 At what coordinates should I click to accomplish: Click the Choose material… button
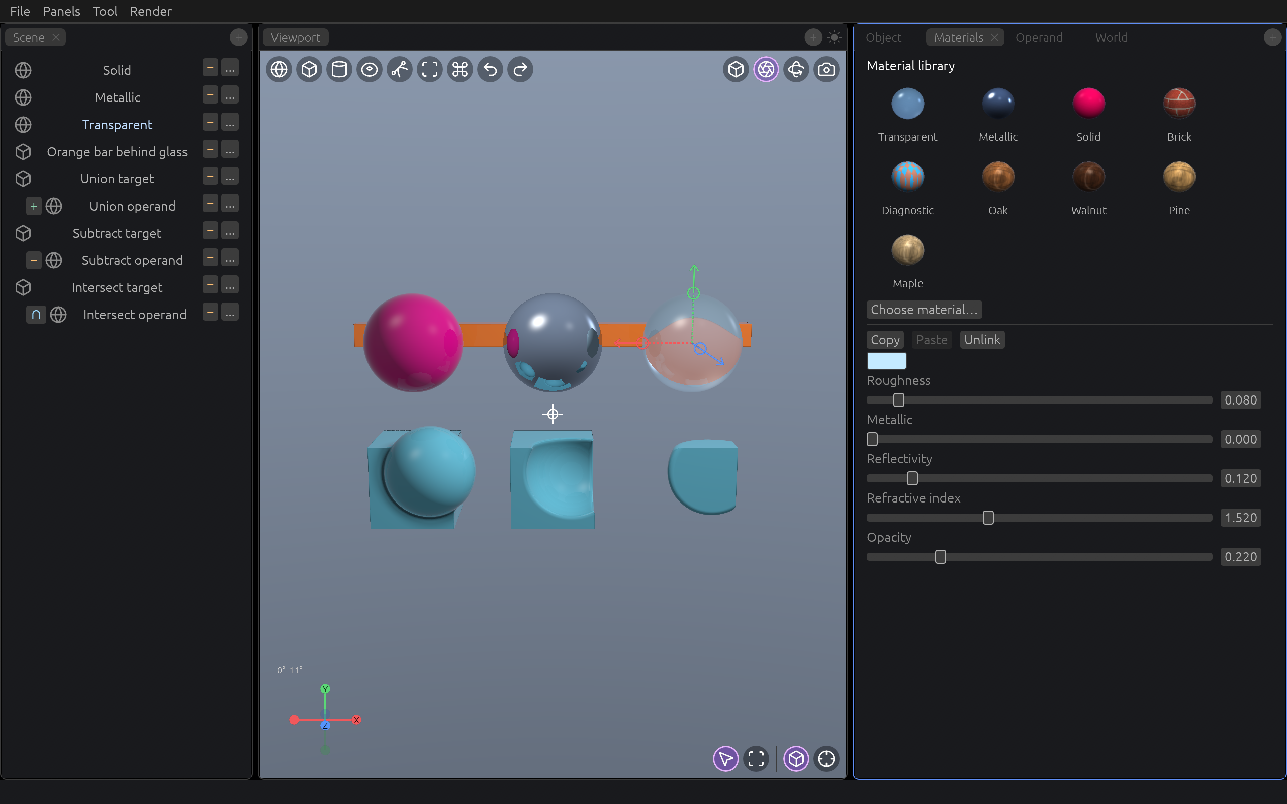(924, 310)
